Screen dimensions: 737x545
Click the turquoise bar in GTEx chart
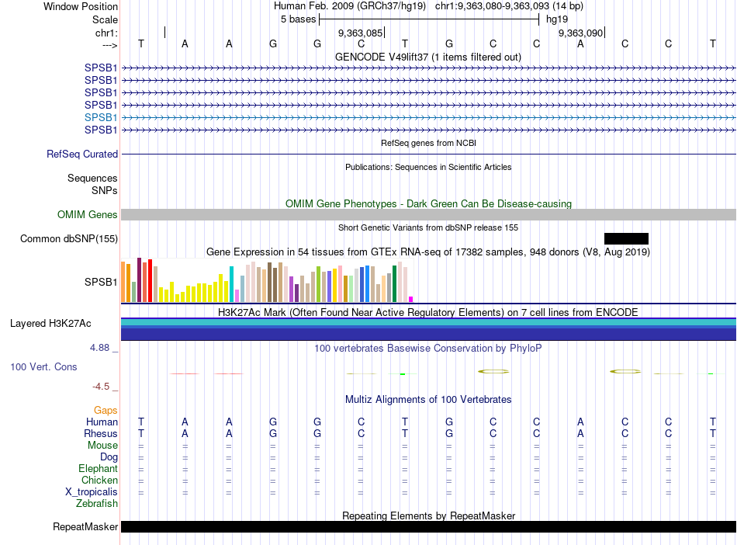pyautogui.click(x=231, y=284)
